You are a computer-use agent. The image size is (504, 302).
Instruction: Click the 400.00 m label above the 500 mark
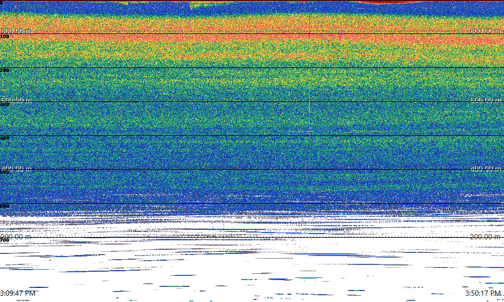pos(16,168)
